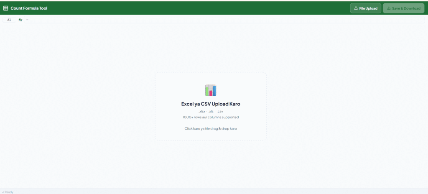Click the download arrow icon beside Save
This screenshot has width=428, height=194.
pyautogui.click(x=388, y=8)
